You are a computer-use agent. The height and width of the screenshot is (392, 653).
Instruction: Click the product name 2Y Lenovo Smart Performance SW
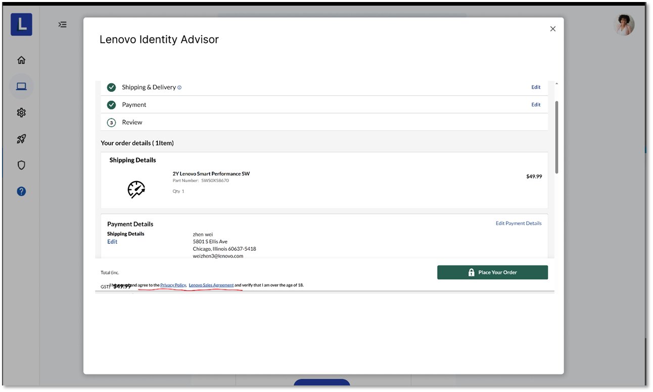coord(211,174)
